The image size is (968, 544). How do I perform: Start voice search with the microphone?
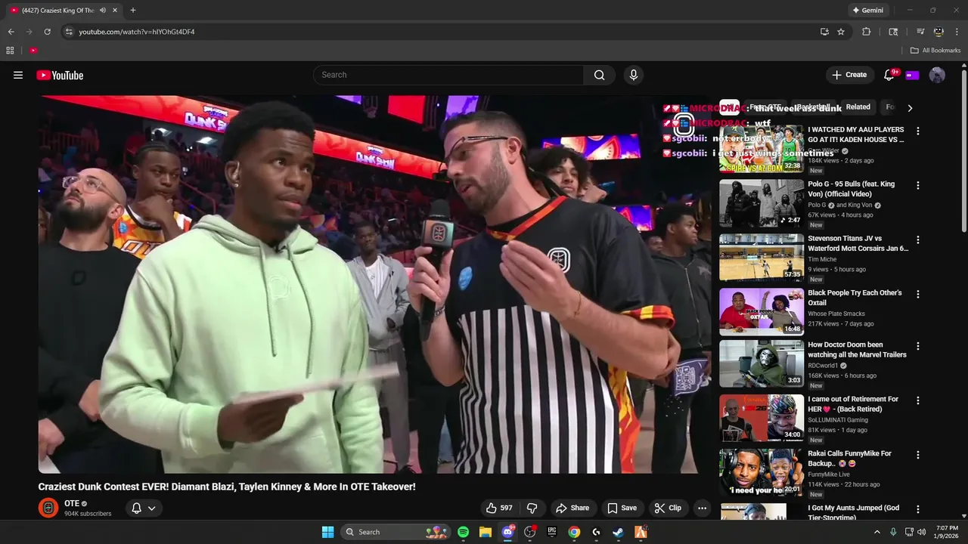(x=634, y=75)
